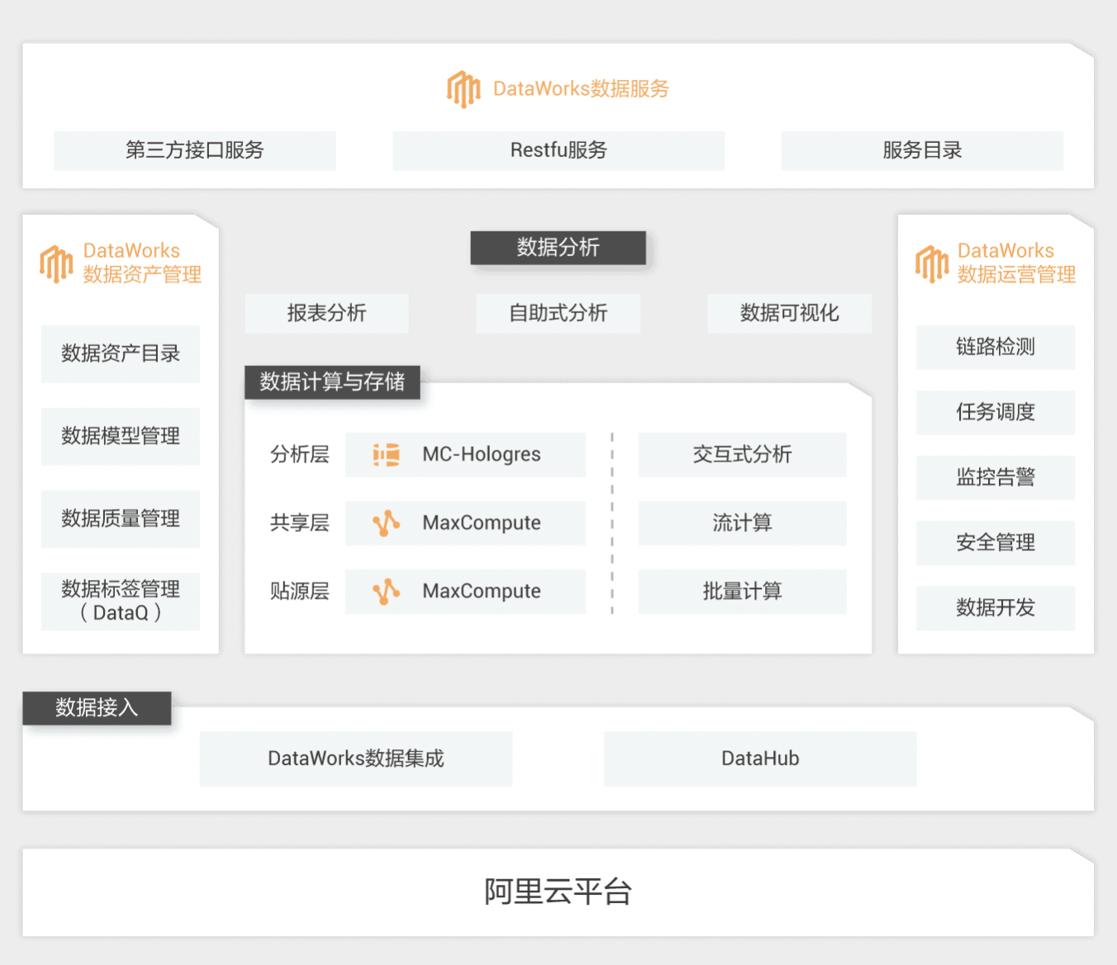Click the MC-Hologres text
Viewport: 1117px width, 965px height.
[482, 454]
